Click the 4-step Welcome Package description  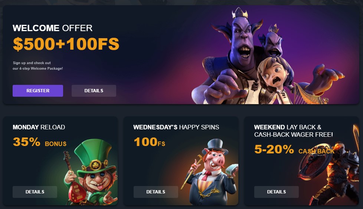(38, 66)
